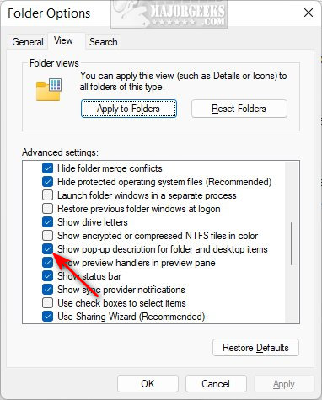Enable Use check boxes to select items
Screen dimensions: 322x400
[x=47, y=303]
